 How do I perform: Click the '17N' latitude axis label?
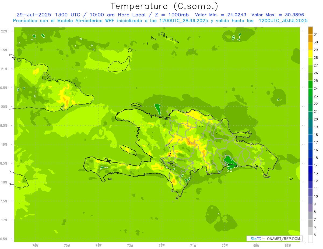(x=4, y=220)
